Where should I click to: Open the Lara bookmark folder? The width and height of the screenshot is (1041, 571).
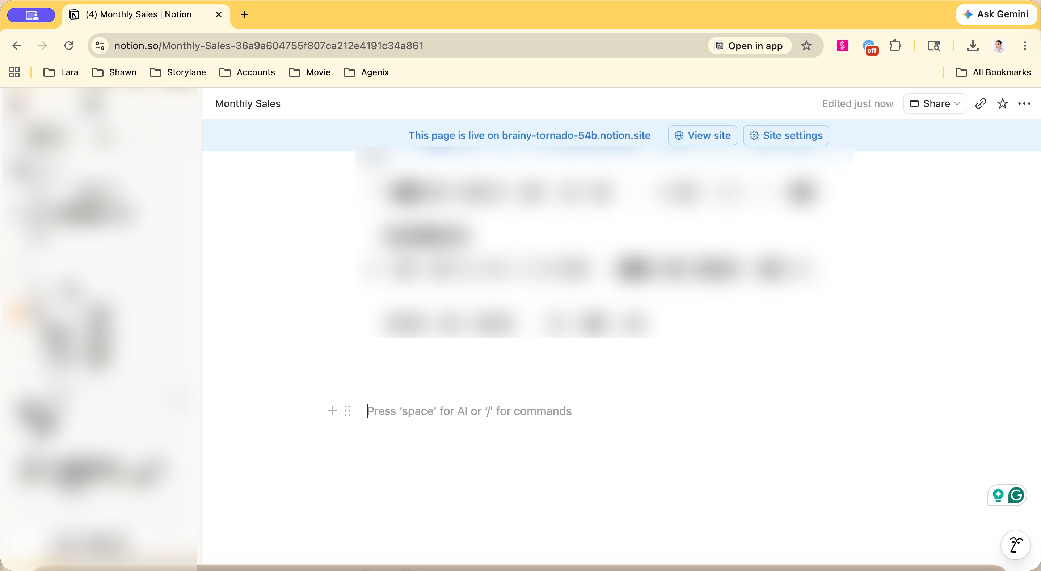click(61, 72)
